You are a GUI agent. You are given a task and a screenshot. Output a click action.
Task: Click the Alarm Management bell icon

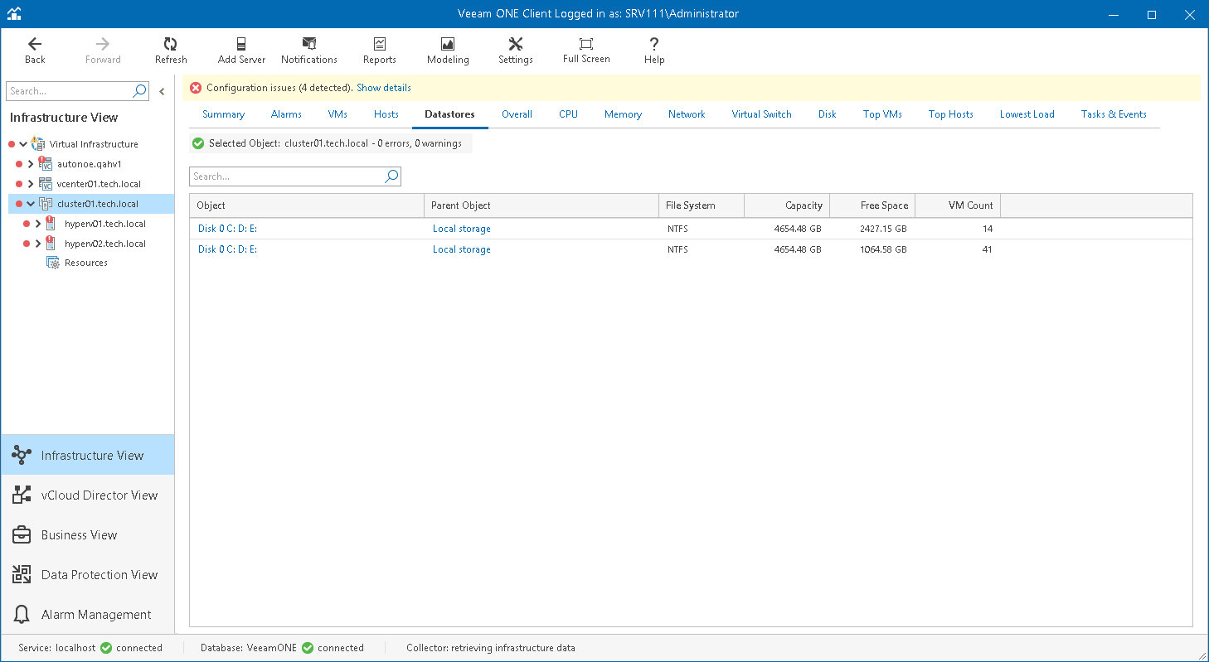(x=22, y=614)
